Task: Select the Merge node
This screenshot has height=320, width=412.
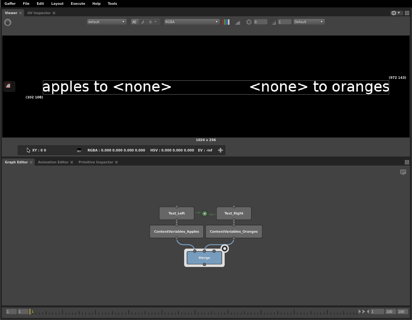Action: (204, 258)
